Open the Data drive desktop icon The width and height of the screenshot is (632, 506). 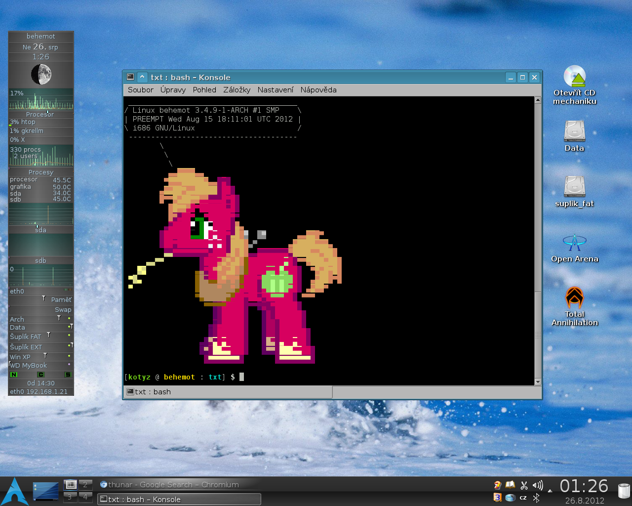tap(575, 136)
